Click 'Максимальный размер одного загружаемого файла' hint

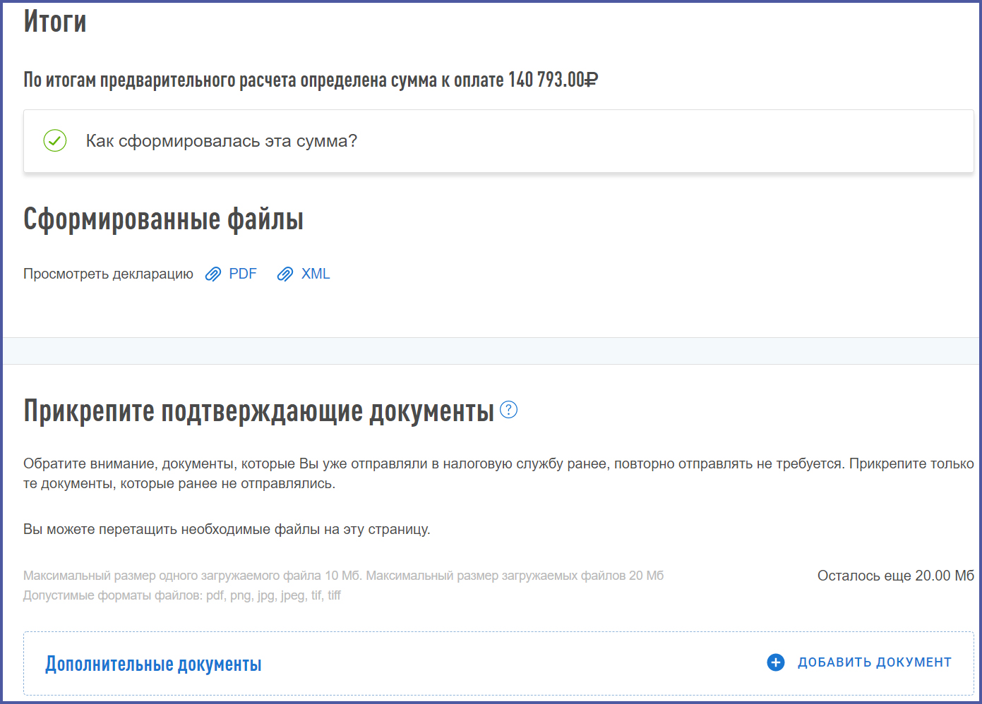click(x=344, y=576)
